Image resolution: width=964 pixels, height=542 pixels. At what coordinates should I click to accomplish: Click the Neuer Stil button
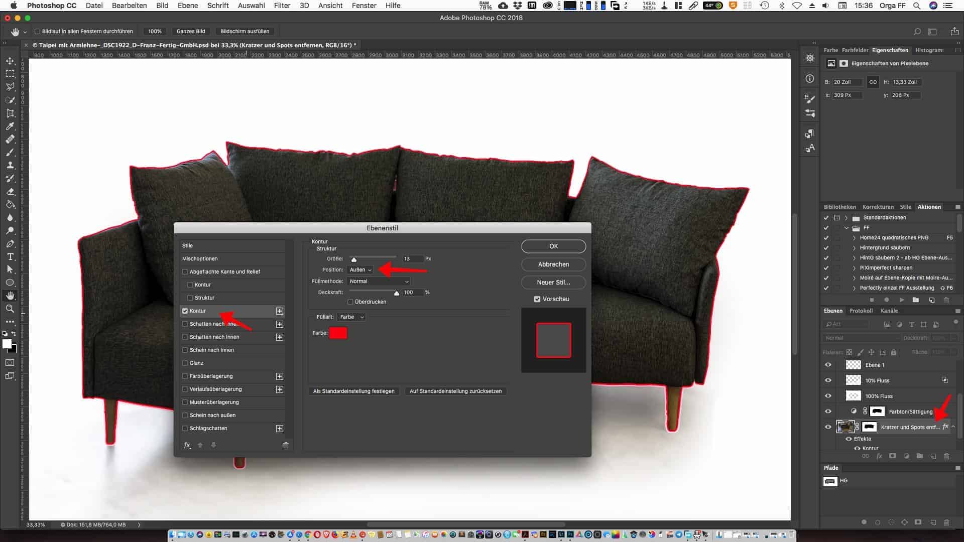(553, 283)
